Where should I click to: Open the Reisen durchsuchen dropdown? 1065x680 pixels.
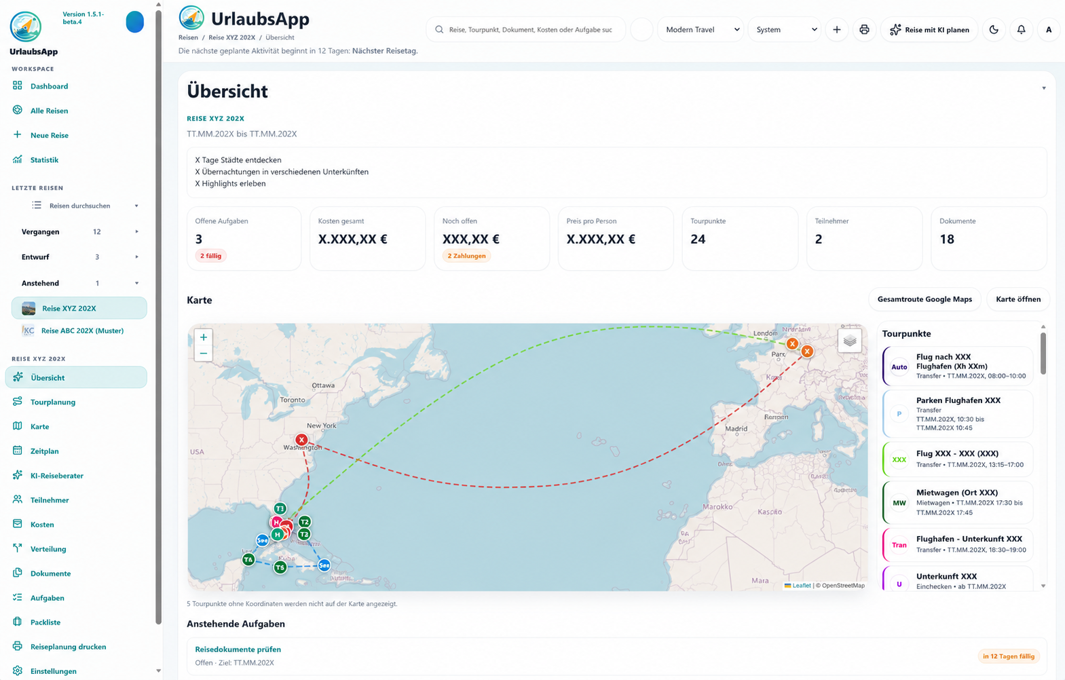click(84, 206)
